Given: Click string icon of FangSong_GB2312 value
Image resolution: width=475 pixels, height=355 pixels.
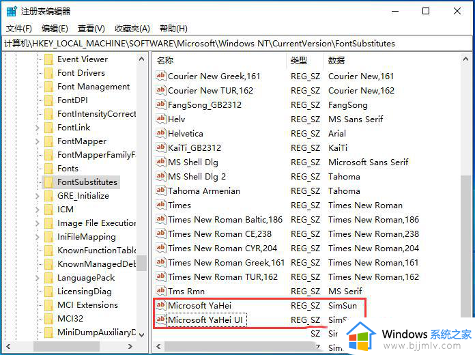Looking at the screenshot, I should (161, 104).
